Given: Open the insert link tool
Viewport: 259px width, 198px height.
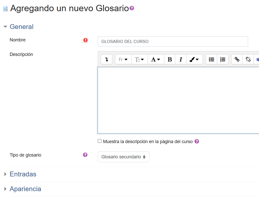Looking at the screenshot, I should tap(236, 59).
